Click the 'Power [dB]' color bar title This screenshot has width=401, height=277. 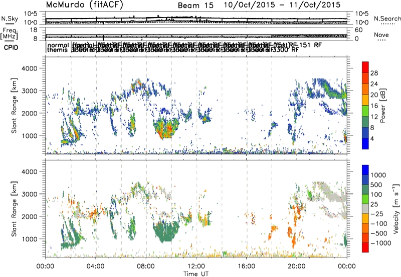click(x=382, y=105)
